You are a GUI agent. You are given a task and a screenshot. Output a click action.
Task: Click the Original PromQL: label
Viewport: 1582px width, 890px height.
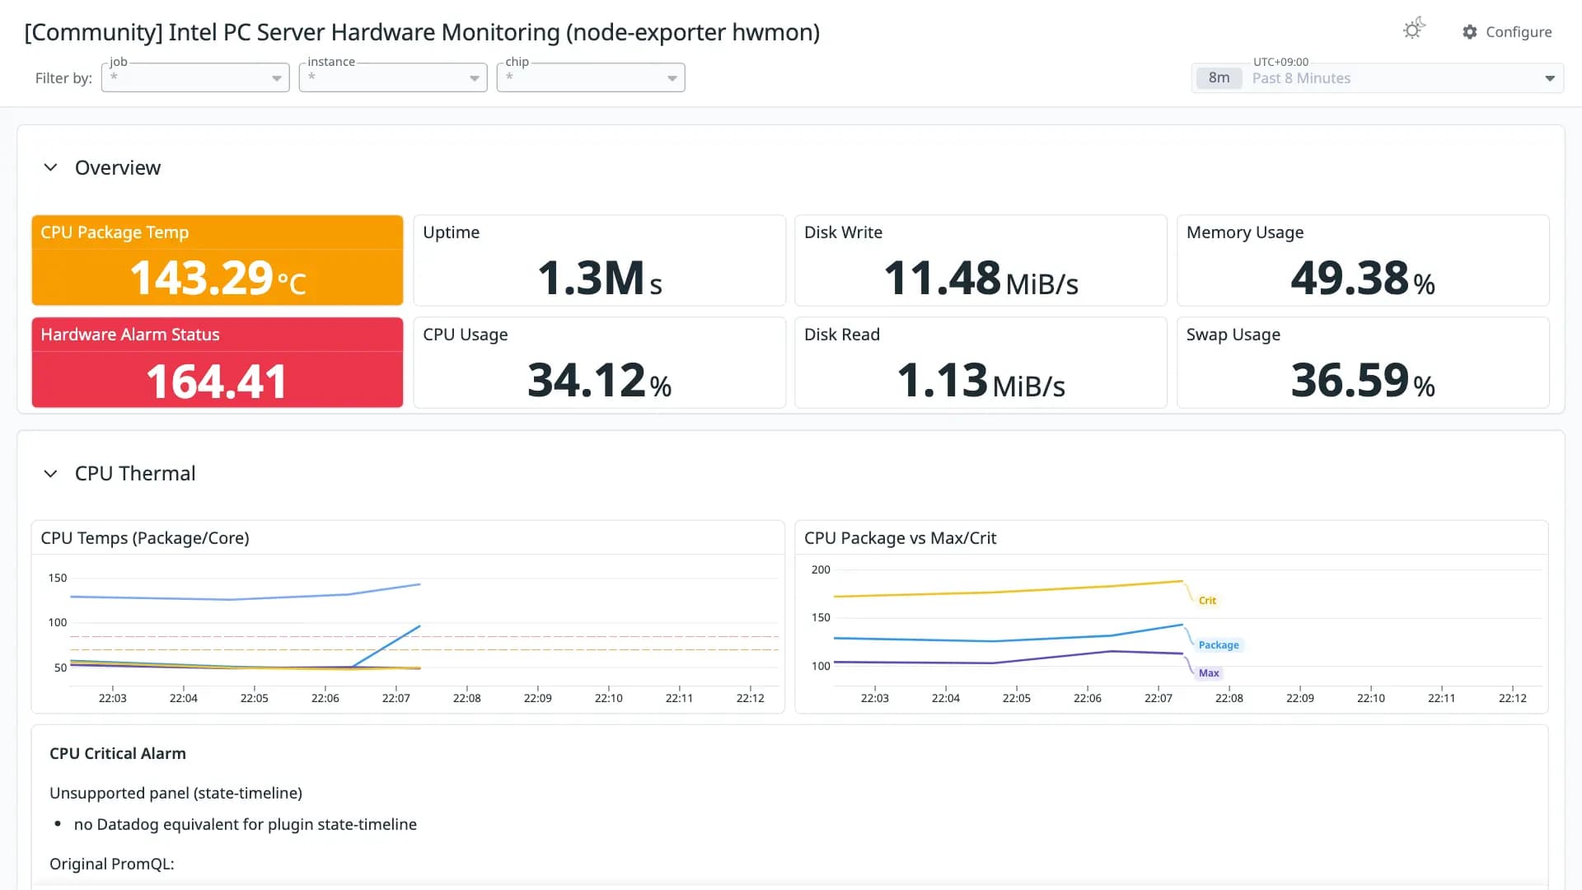pyautogui.click(x=112, y=864)
